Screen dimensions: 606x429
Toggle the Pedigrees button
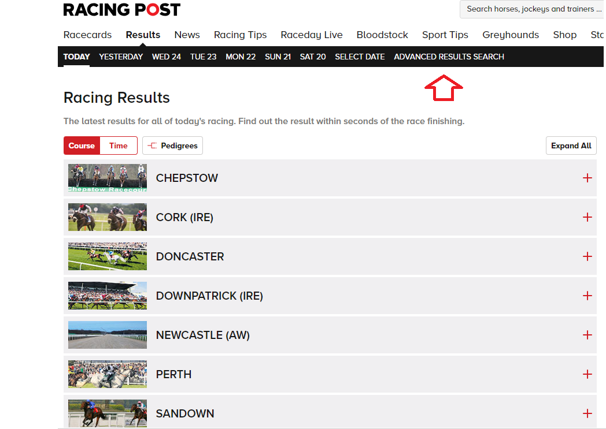pos(172,146)
